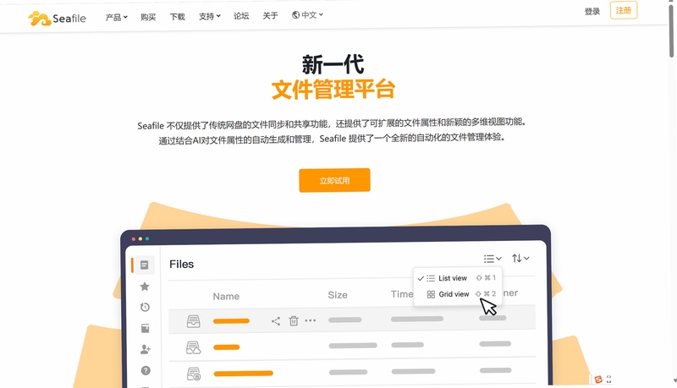Screen dimensions: 677x388
Task: Click the add-user sidebar icon
Action: (146, 349)
